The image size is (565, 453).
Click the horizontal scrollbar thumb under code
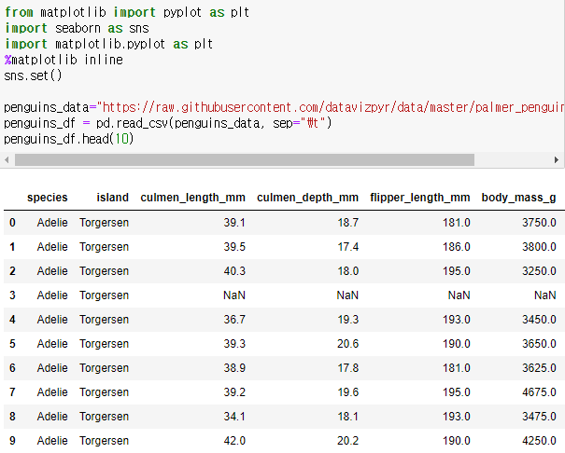click(245, 159)
